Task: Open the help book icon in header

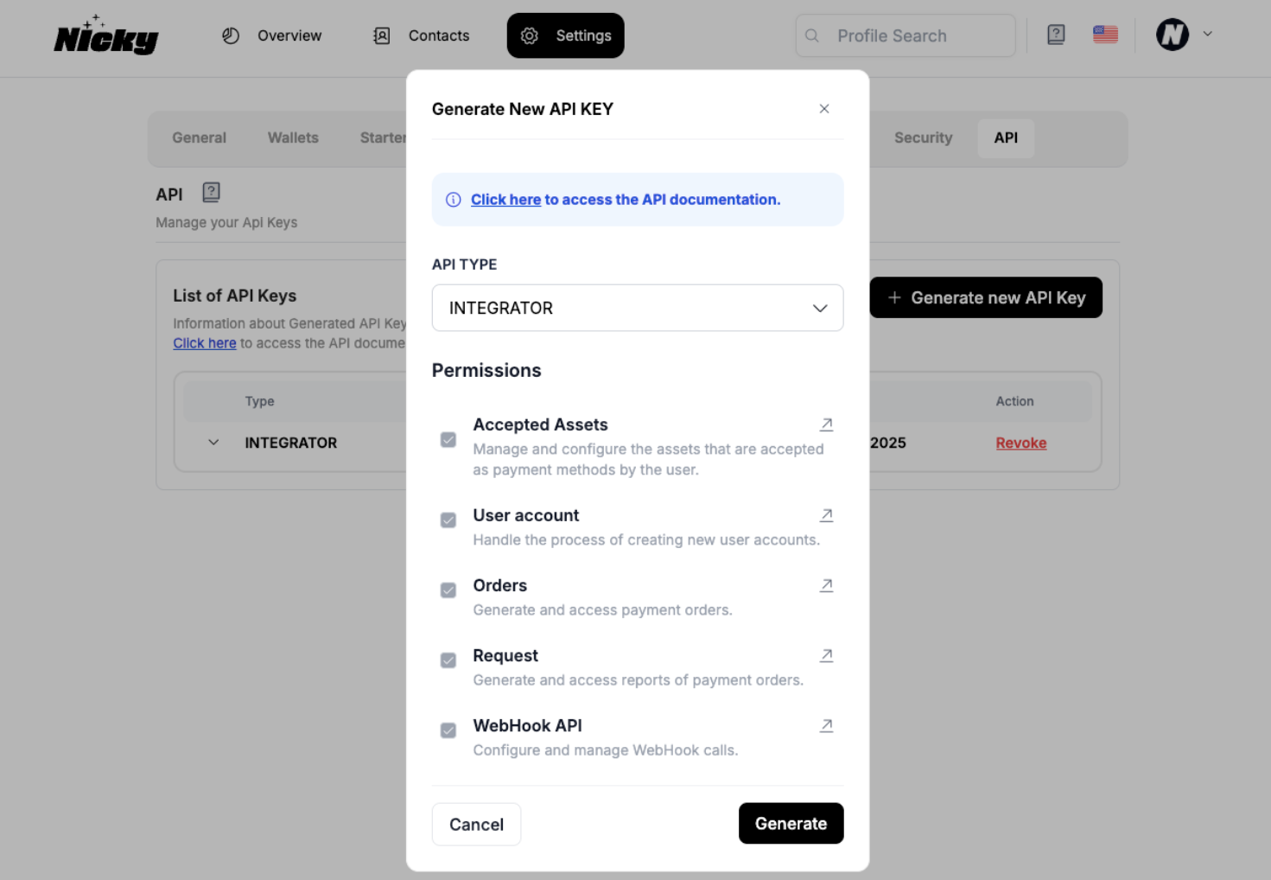Action: pos(1056,35)
